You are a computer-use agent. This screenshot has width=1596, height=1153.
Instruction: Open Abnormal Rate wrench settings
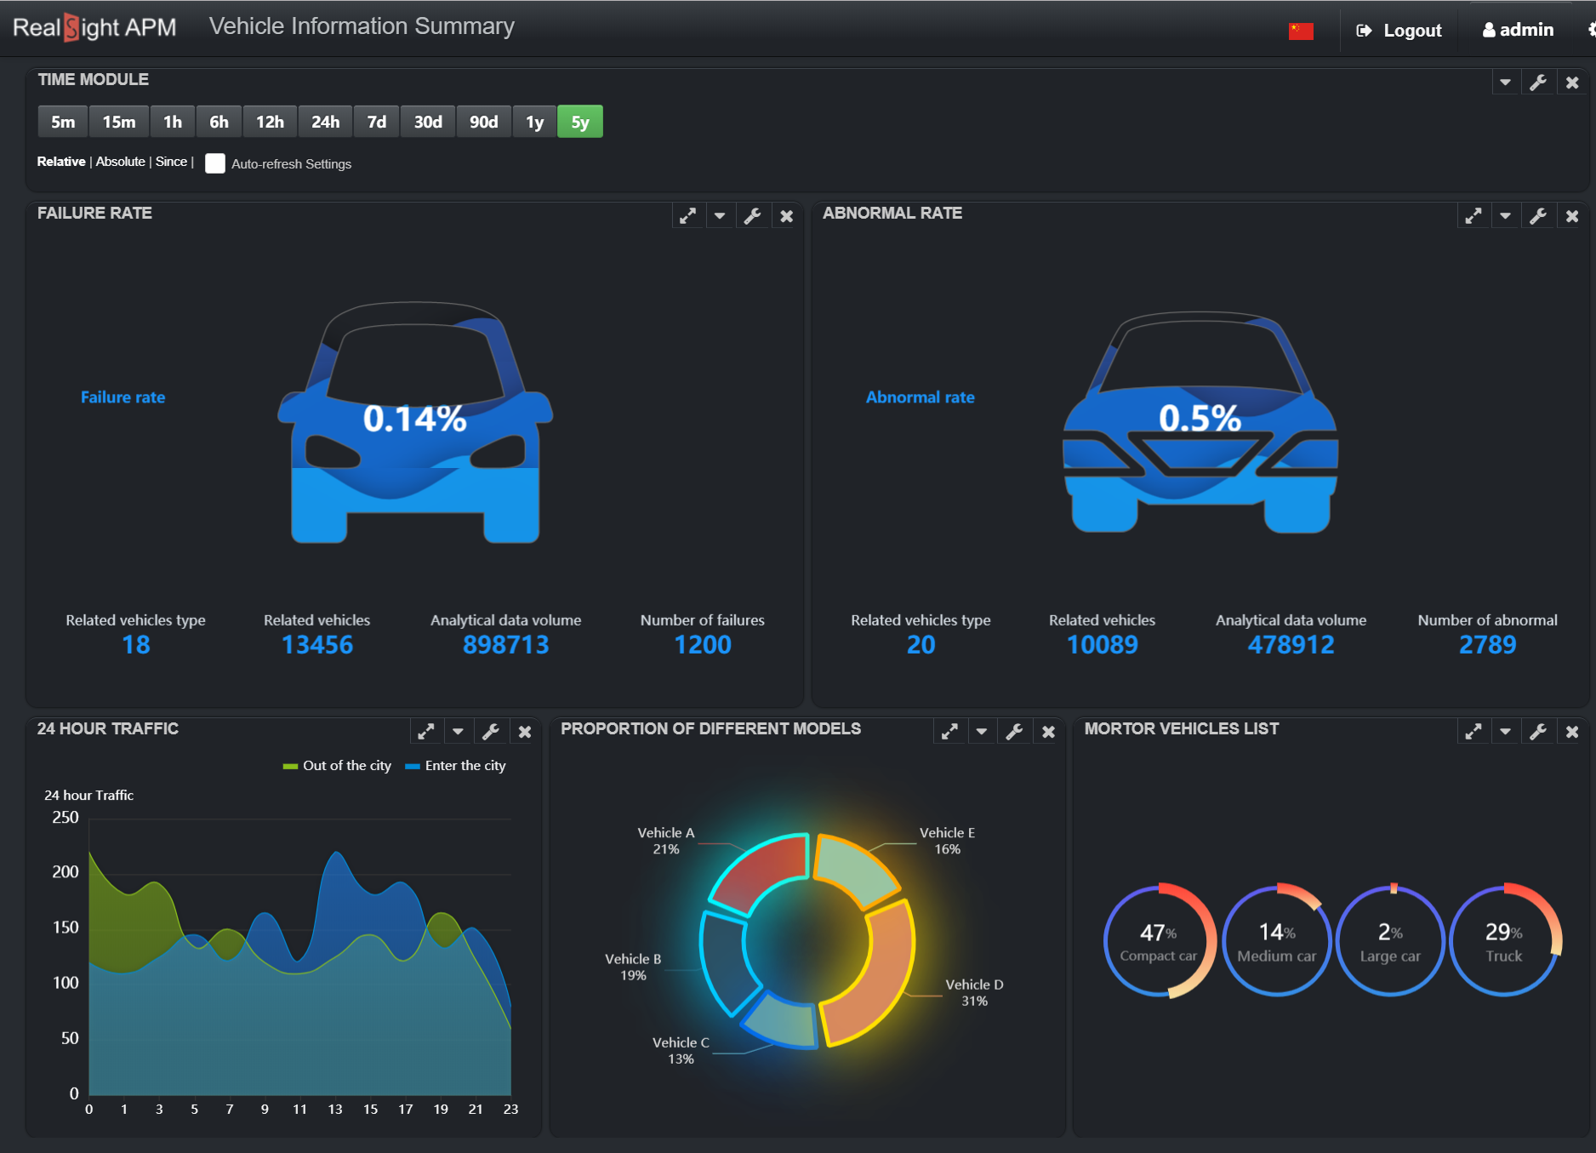(1538, 216)
